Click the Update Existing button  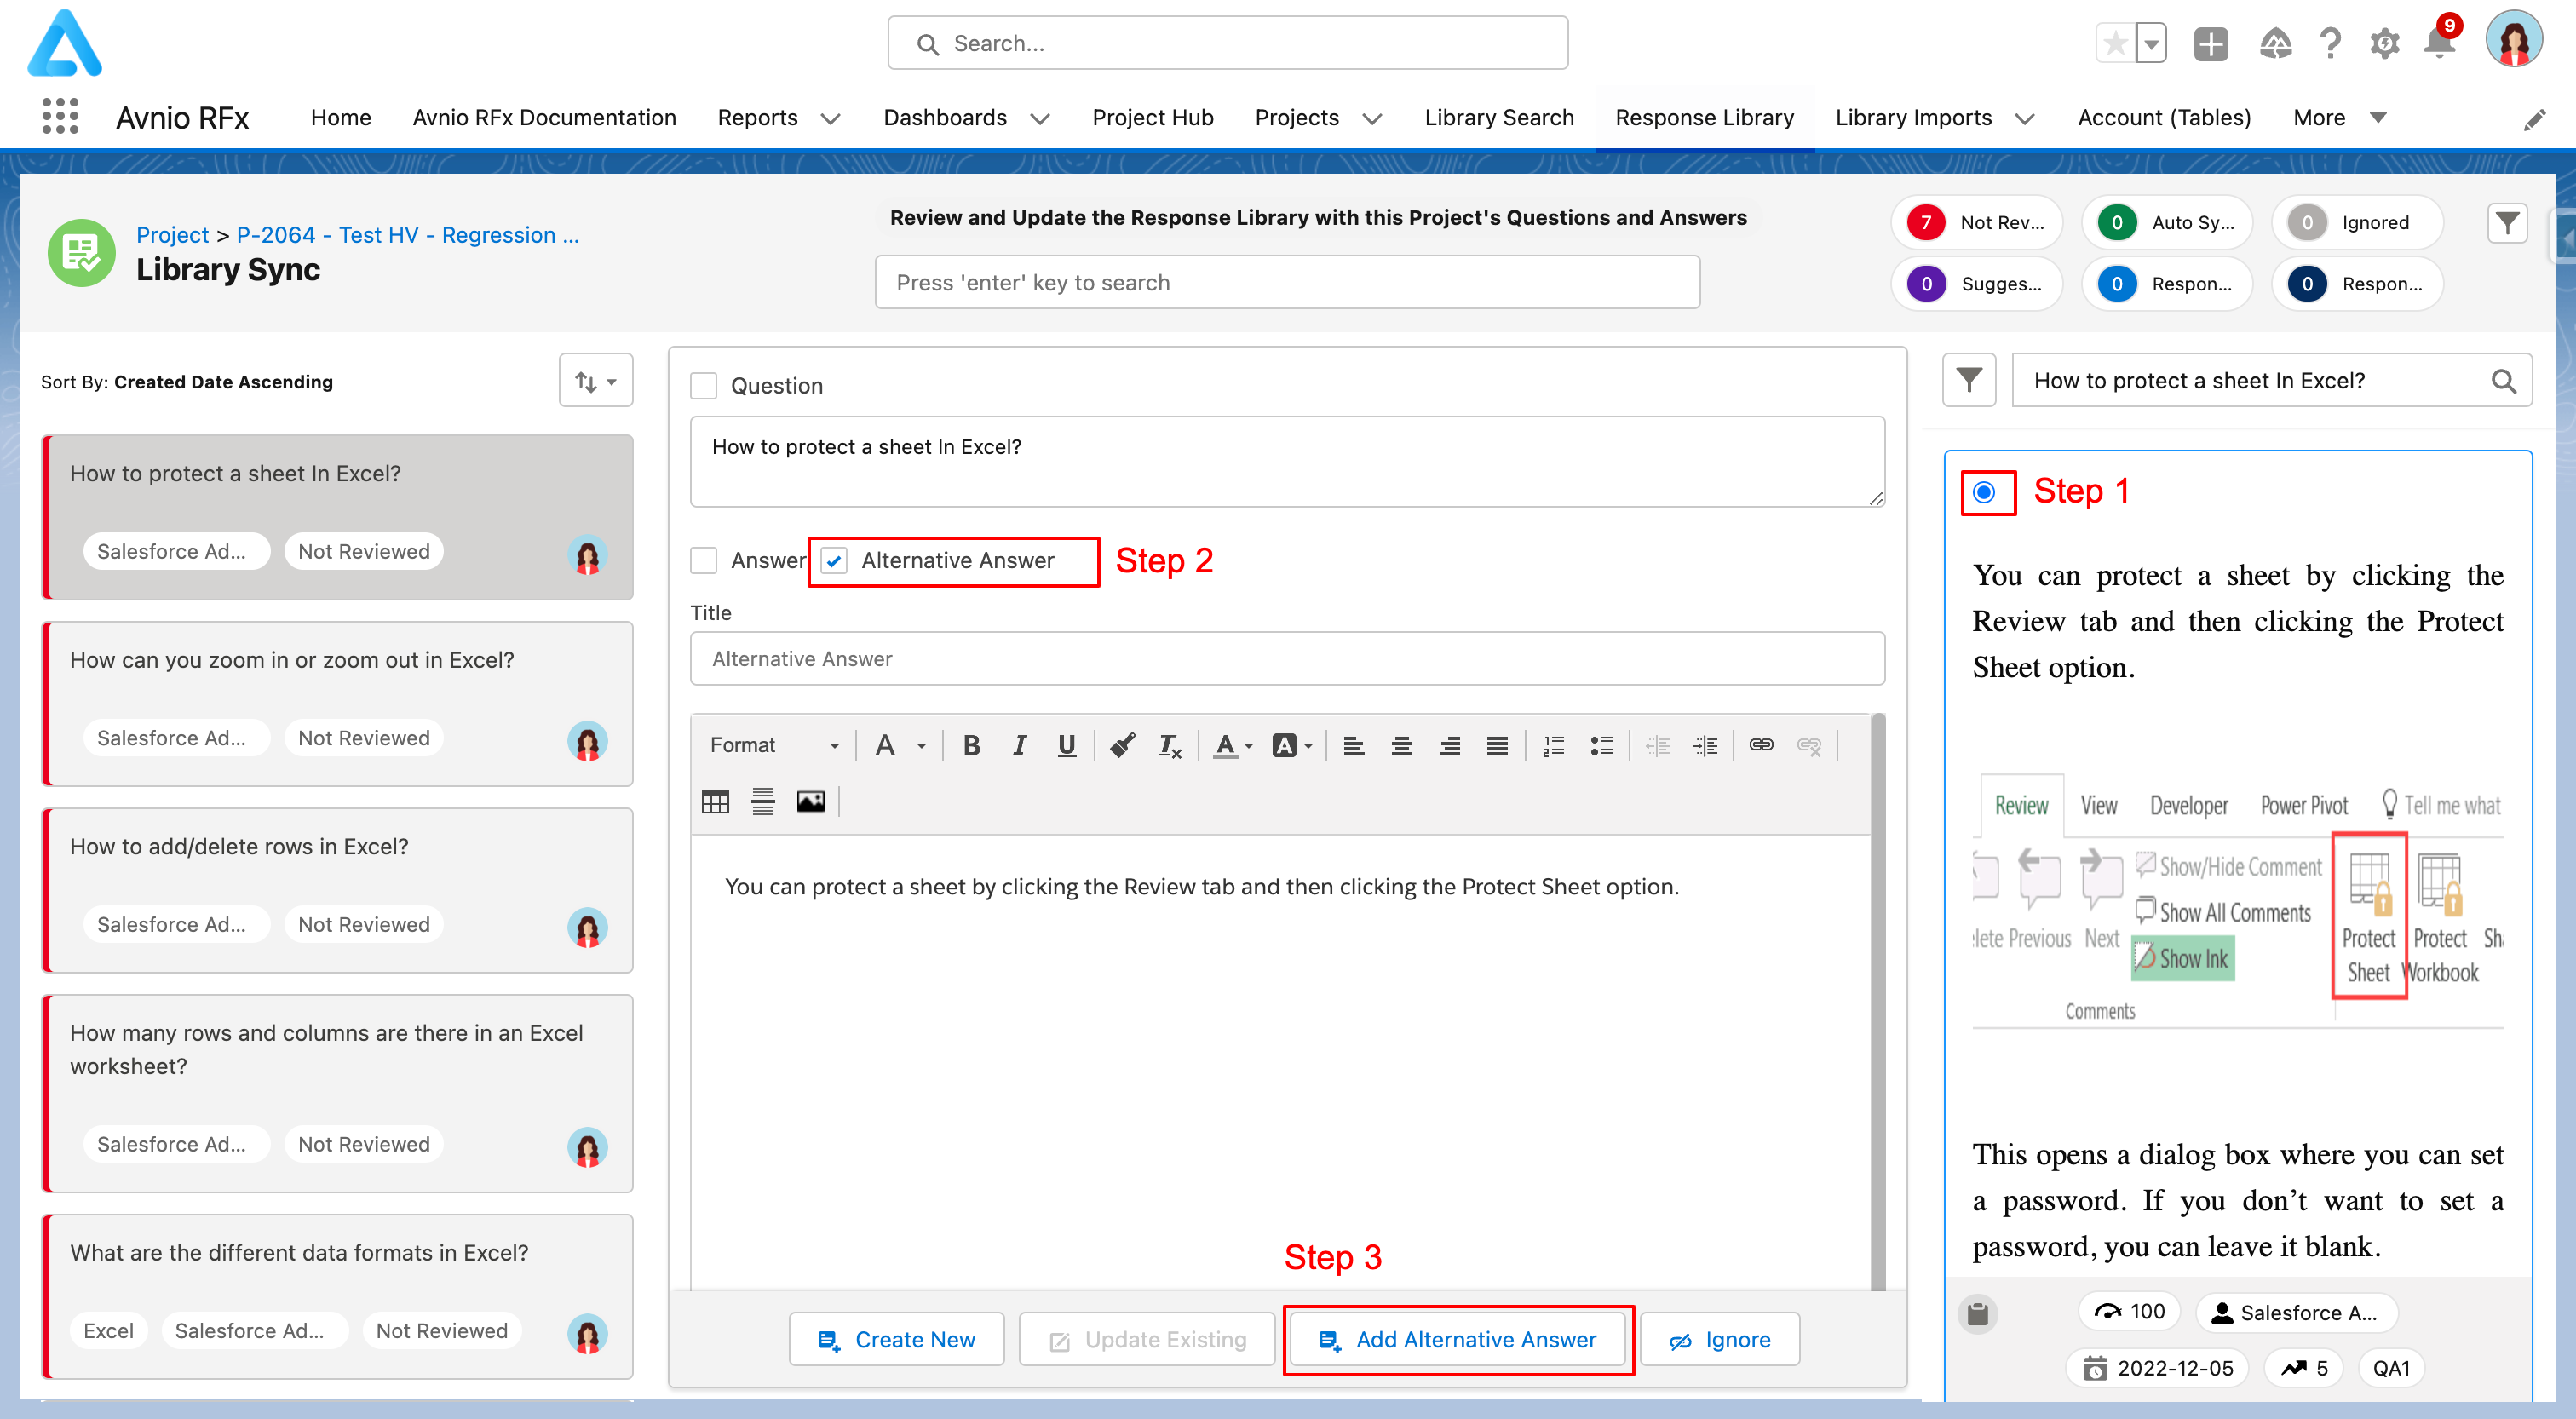(1147, 1339)
